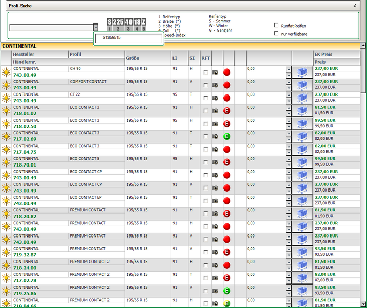
Task: Tick RFT checkbox for tire 718.20.82
Action: point(205,214)
